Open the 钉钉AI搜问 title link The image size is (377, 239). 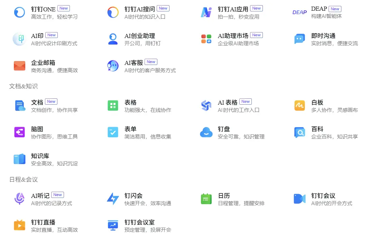pyautogui.click(x=140, y=9)
